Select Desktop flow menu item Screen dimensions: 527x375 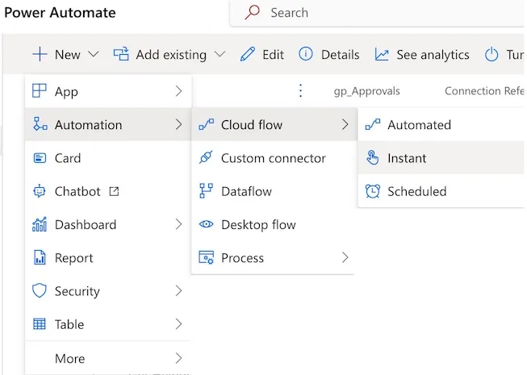click(273, 224)
